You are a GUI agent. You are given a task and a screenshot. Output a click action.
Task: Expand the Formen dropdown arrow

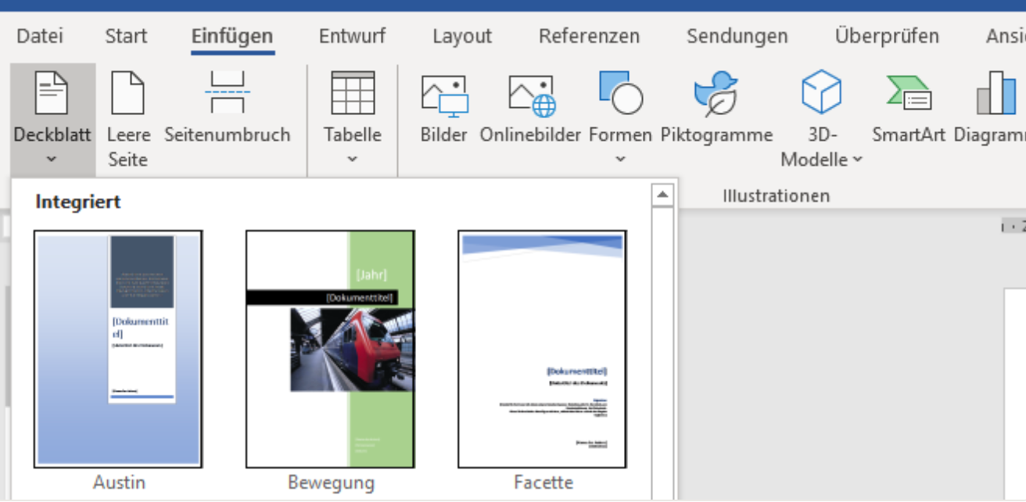pyautogui.click(x=620, y=159)
